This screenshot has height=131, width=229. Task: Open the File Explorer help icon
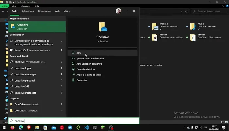point(227,6)
